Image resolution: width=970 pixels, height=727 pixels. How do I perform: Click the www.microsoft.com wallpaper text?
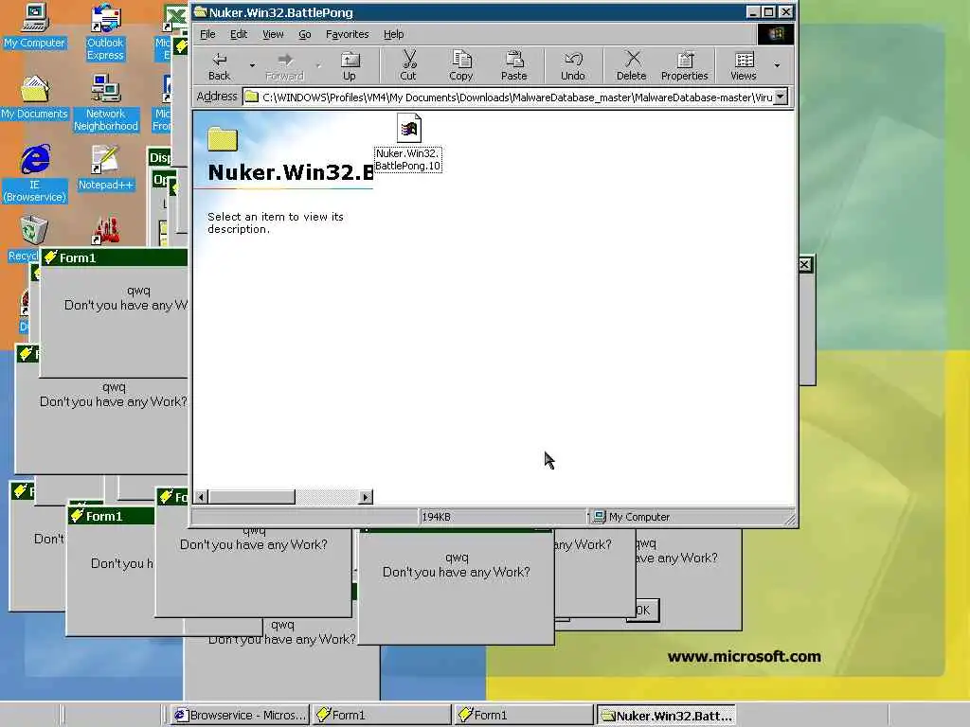[x=745, y=657]
